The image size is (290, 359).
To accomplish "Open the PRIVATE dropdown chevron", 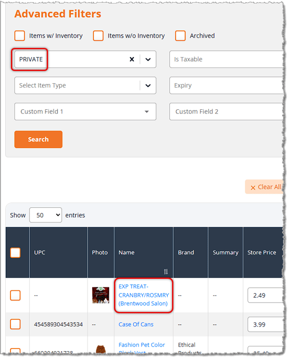I will [x=148, y=59].
